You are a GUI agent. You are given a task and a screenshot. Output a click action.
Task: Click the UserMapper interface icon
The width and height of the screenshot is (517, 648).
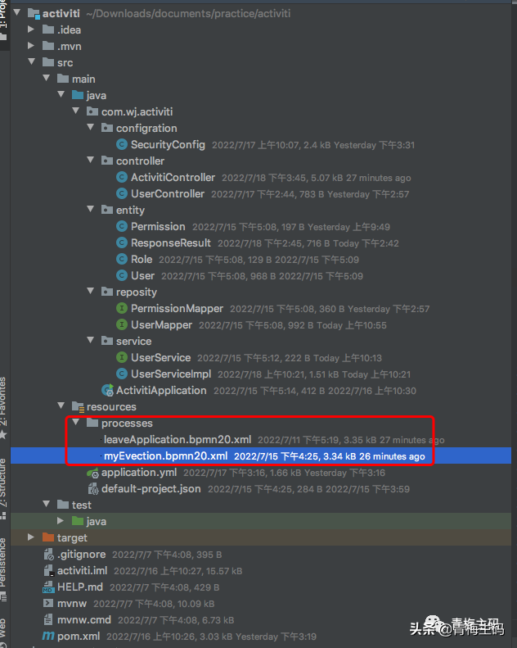pos(122,324)
